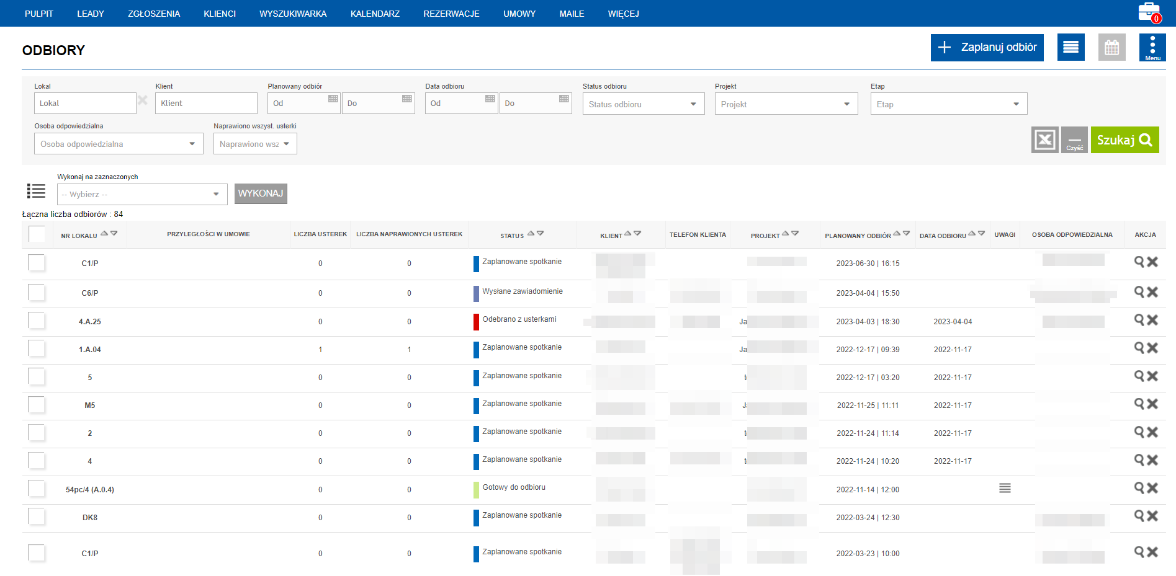View details of 4.A.25 row
The width and height of the screenshot is (1176, 576).
[1139, 320]
